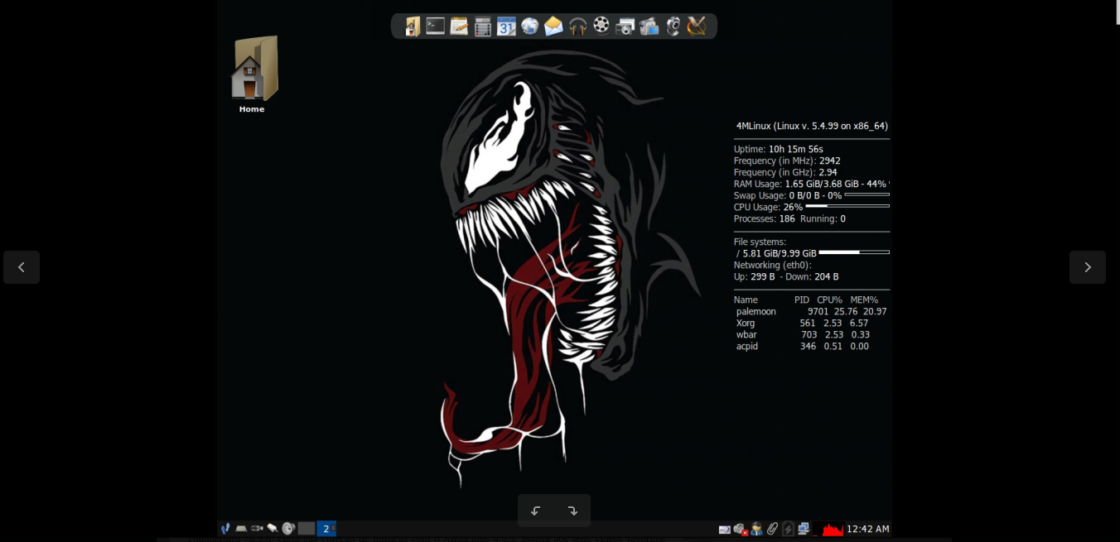Launch the terminal from the dock

point(436,26)
